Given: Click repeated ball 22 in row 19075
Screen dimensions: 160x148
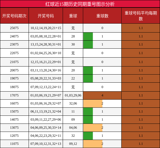Looking at the screenshot, I should click(x=73, y=78).
